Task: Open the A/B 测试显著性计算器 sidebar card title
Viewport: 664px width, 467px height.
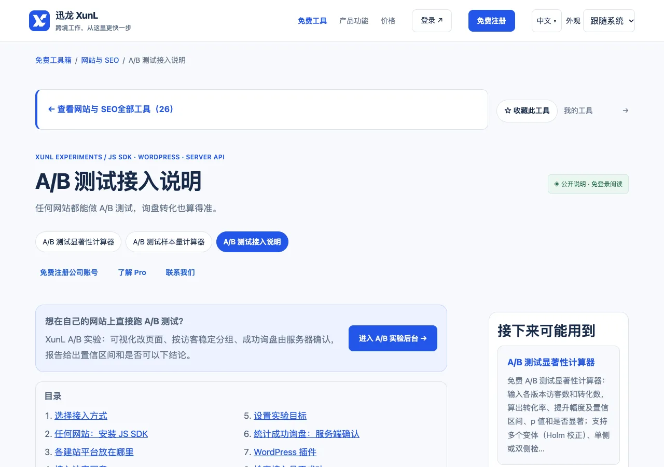Action: 551,362
